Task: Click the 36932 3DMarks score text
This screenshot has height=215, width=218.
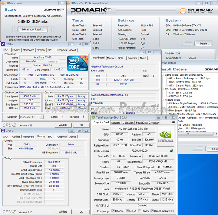Action: tap(33, 21)
